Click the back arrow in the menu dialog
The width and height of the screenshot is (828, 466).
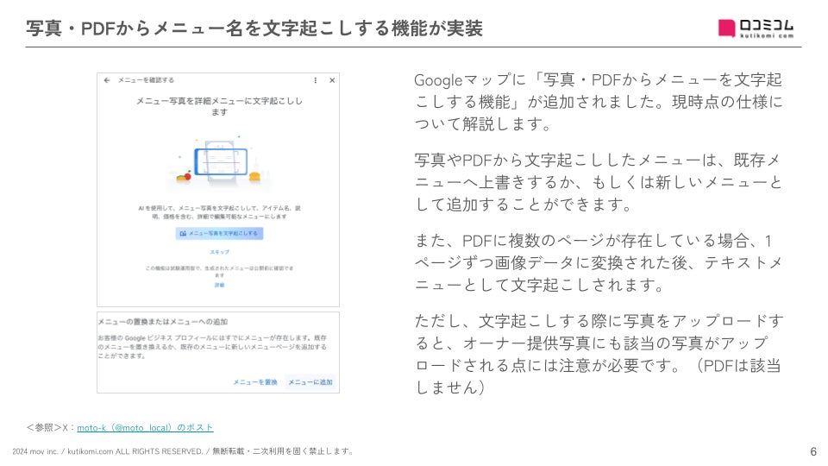[x=107, y=80]
